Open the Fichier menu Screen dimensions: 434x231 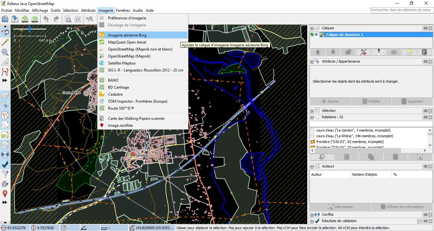[x=7, y=10]
